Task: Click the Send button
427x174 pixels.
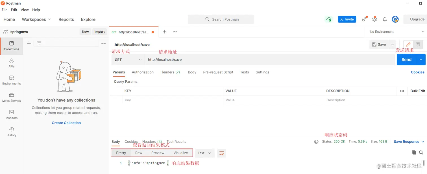Action: pos(406,60)
